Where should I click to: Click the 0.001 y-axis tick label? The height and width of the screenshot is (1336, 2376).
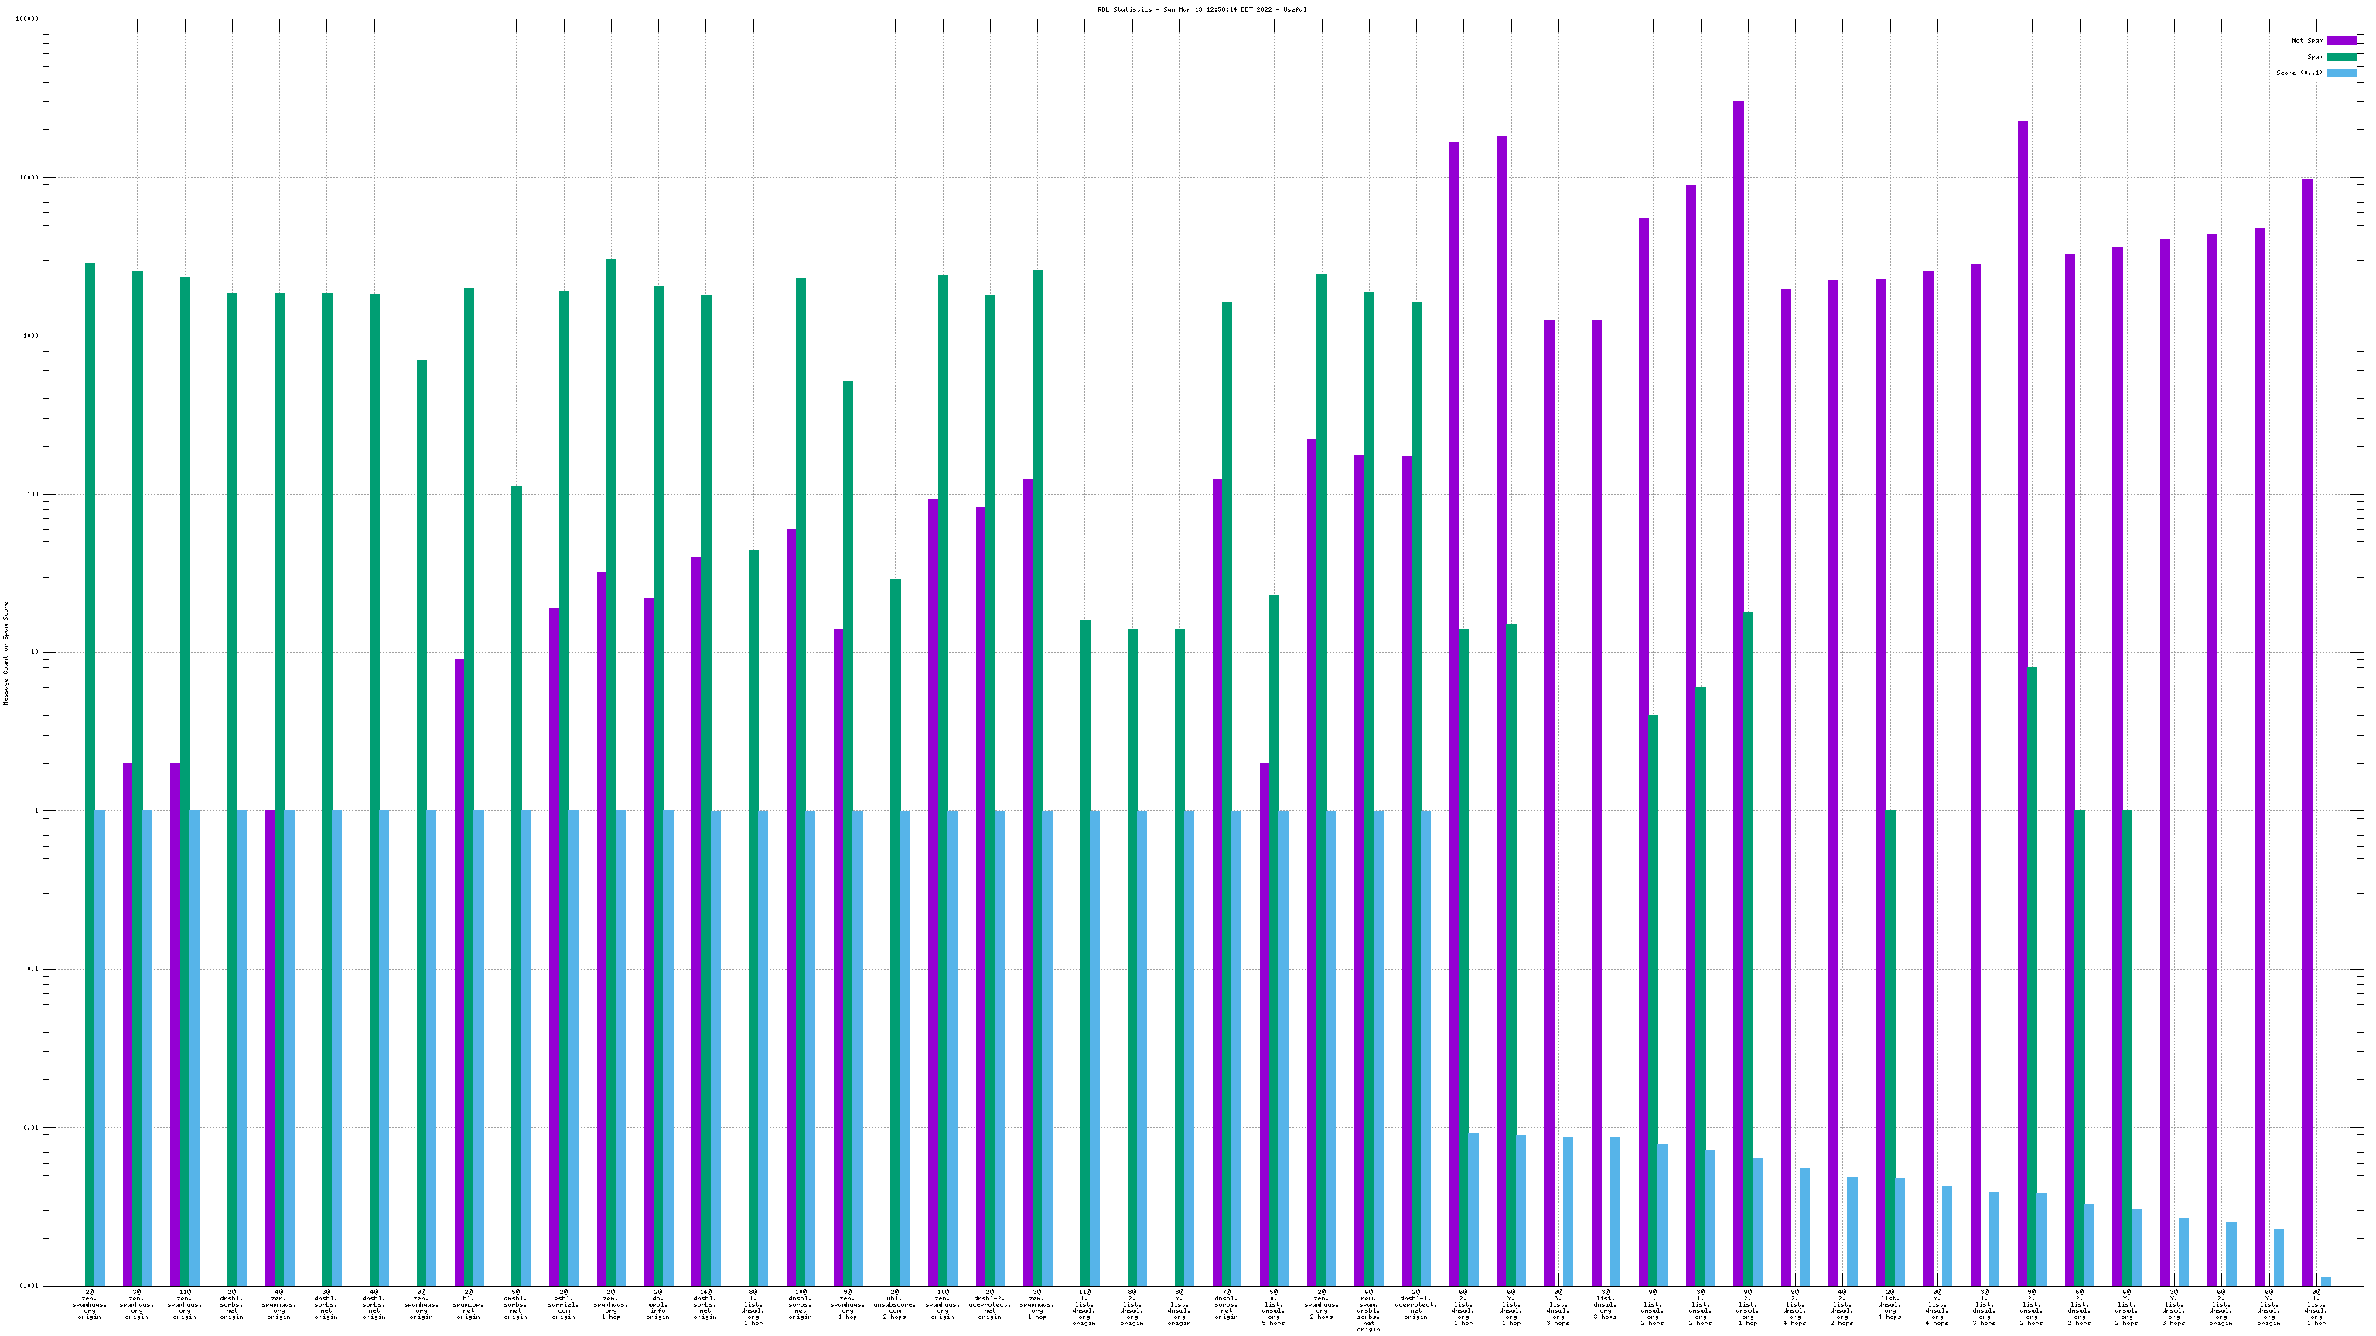pos(29,1285)
